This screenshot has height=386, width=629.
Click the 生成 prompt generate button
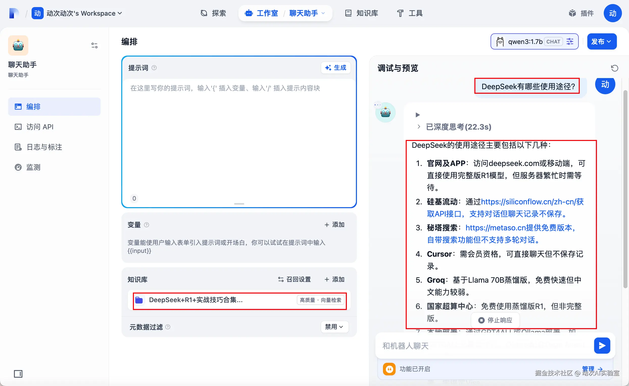coord(335,68)
